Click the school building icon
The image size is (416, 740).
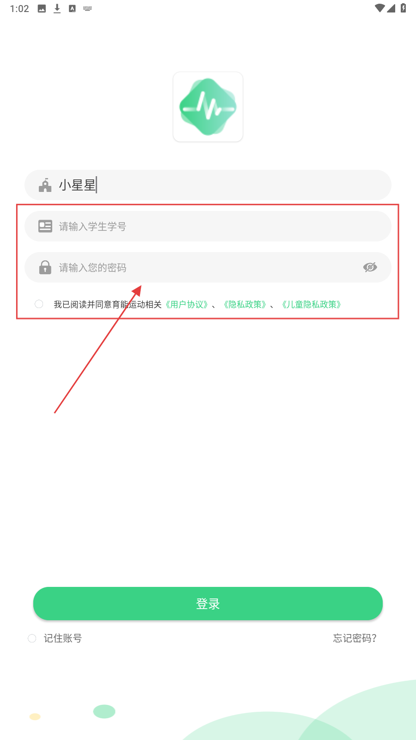(45, 185)
